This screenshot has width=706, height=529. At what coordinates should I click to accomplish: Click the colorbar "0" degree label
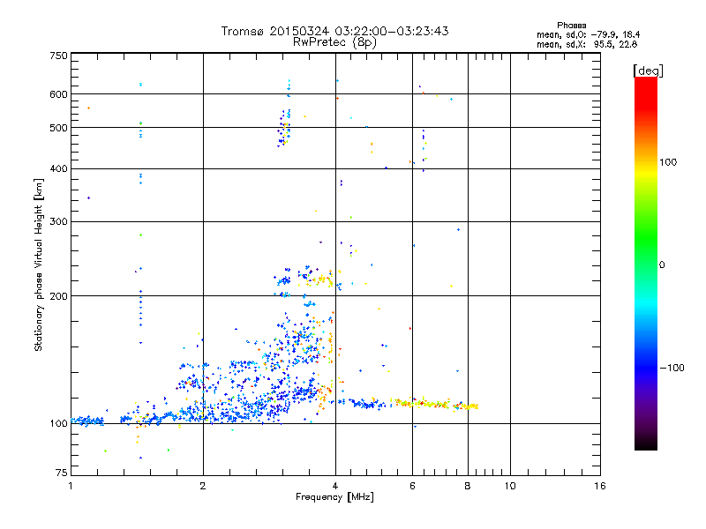[x=662, y=265]
